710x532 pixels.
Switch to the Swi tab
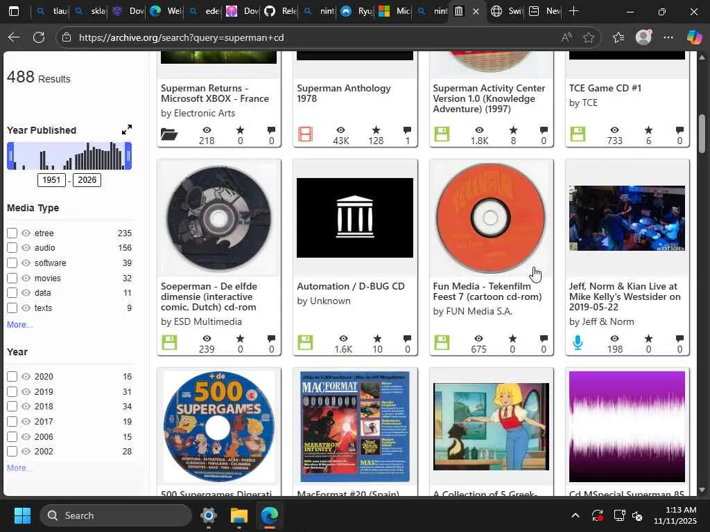tap(506, 11)
